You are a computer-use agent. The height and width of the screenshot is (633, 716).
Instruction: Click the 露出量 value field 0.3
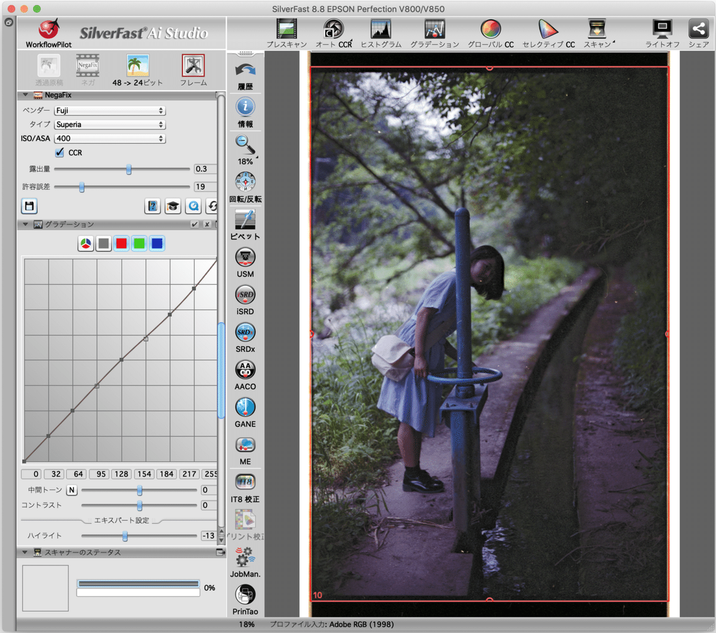click(x=205, y=169)
